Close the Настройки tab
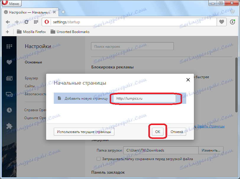The height and width of the screenshot is (179, 240). 54,12
